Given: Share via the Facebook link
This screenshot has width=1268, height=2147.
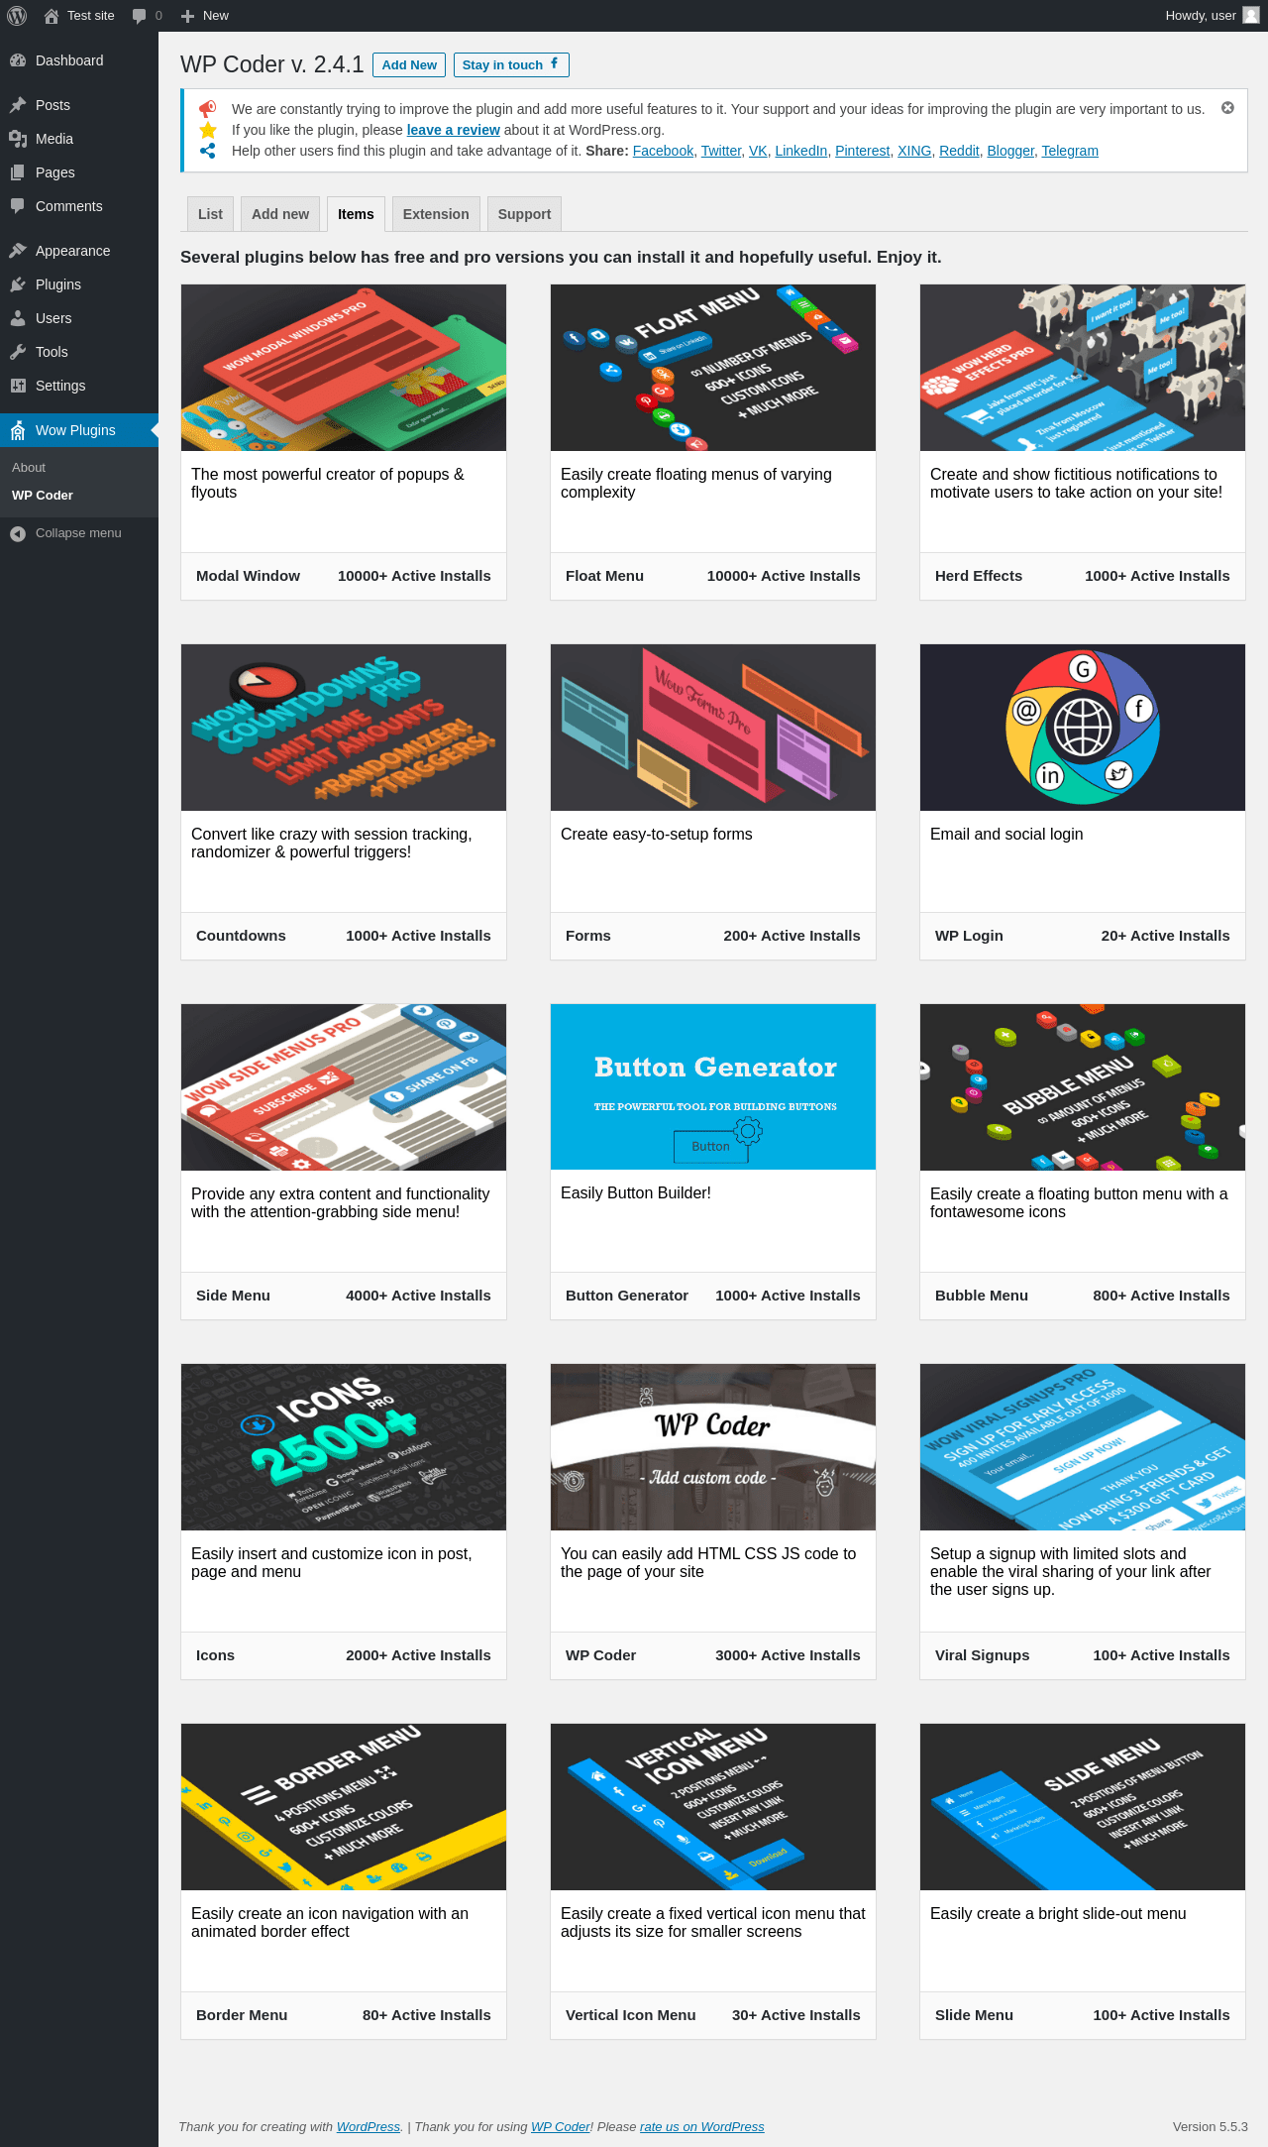Looking at the screenshot, I should point(663,151).
